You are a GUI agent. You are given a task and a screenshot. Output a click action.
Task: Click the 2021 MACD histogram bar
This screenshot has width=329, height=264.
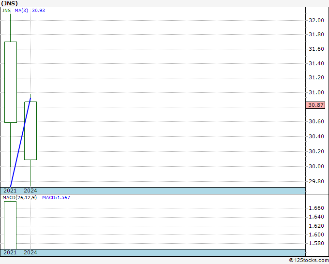coord(10,225)
